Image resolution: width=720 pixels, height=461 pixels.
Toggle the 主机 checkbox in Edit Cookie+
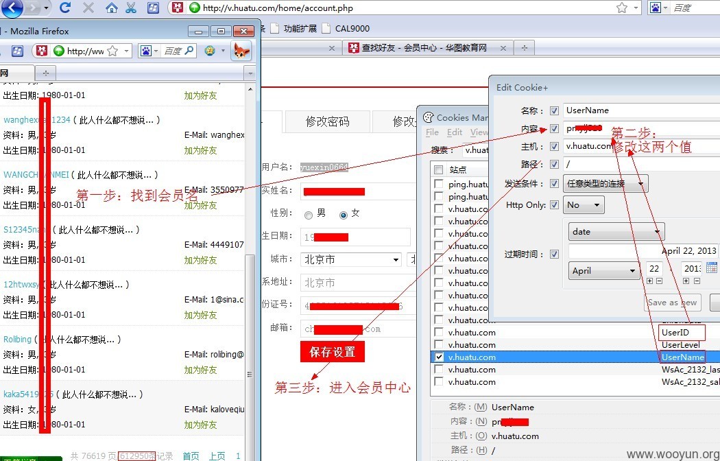(554, 147)
